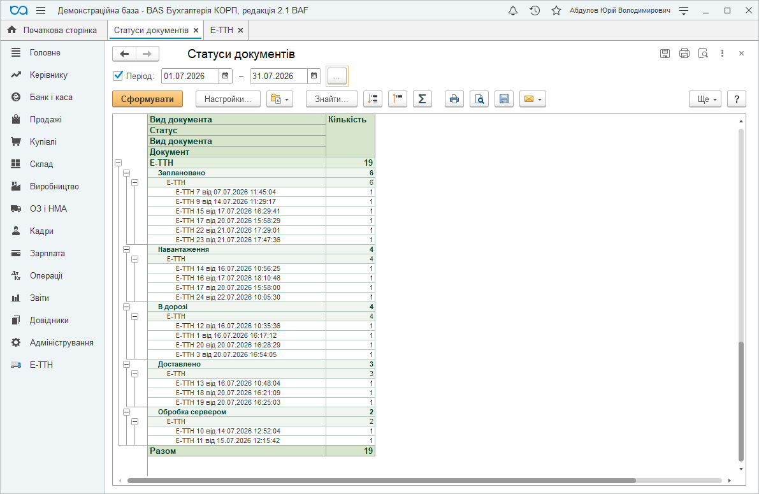This screenshot has width=759, height=494.
Task: Open Зарплата section
Action: click(52, 253)
